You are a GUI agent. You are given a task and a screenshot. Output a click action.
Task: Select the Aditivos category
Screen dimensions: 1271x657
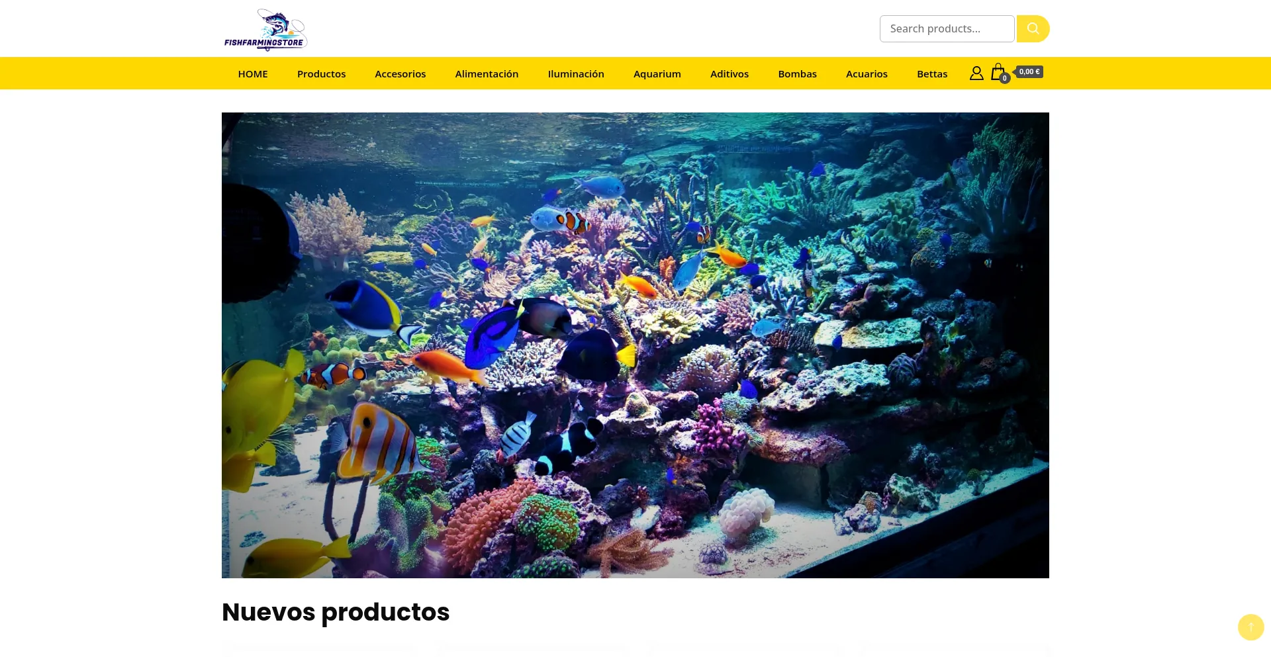(x=729, y=73)
